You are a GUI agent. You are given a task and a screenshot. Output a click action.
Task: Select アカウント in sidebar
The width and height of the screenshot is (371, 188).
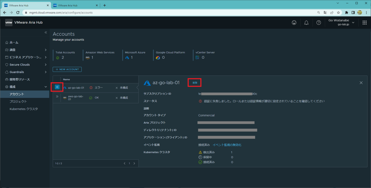(x=25, y=94)
